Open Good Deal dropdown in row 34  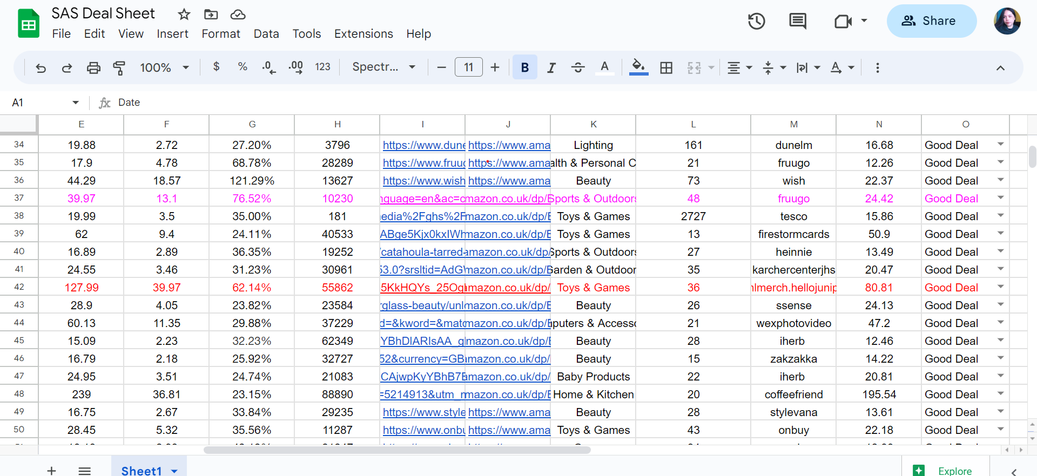point(1000,144)
